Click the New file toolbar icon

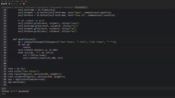click(2, 4)
